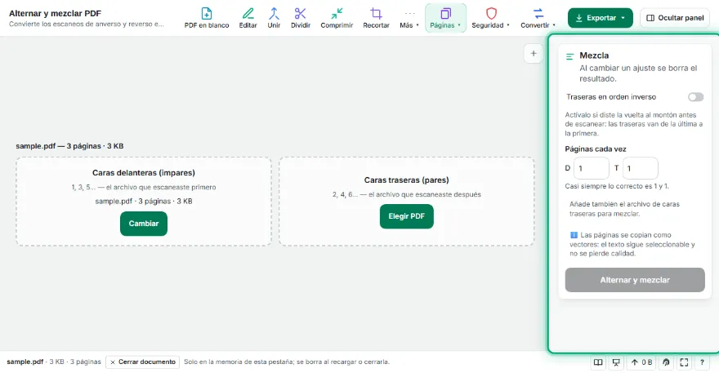Toggle fullscreen mode icon
Viewport: 719px width, 373px height.
click(x=684, y=362)
